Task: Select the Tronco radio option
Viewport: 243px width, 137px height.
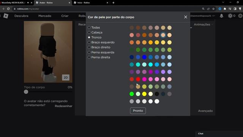Action: pyautogui.click(x=95, y=37)
